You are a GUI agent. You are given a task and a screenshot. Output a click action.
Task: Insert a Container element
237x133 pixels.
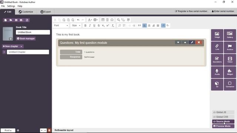tap(230, 85)
